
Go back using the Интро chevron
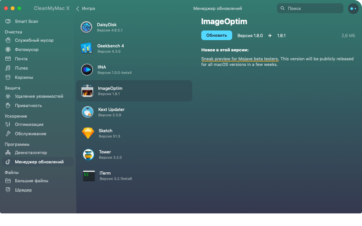(78, 9)
